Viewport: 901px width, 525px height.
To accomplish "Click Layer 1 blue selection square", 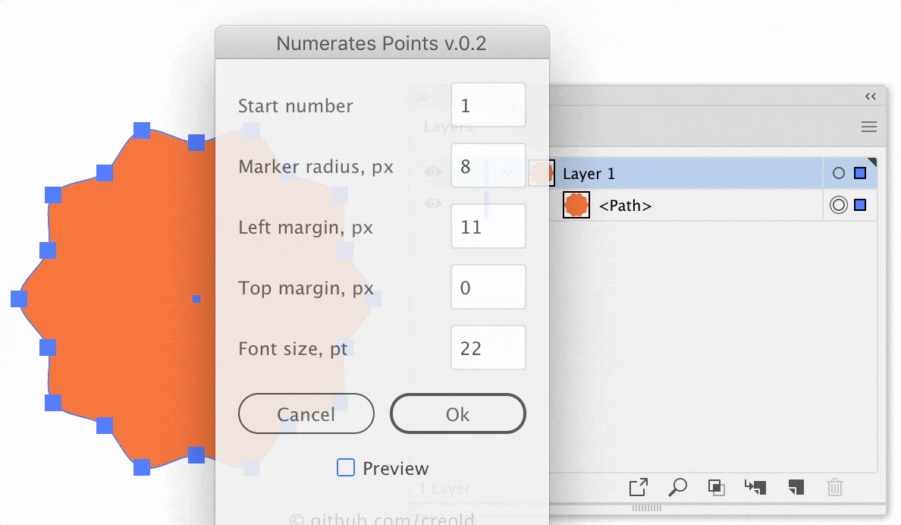I will 860,173.
